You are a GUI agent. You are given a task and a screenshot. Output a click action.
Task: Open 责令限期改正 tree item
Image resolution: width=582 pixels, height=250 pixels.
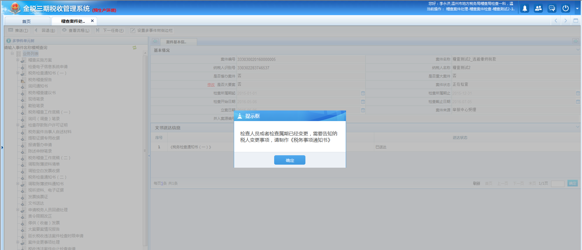pos(40,216)
